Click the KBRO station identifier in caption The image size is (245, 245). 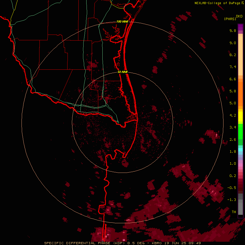157,243
